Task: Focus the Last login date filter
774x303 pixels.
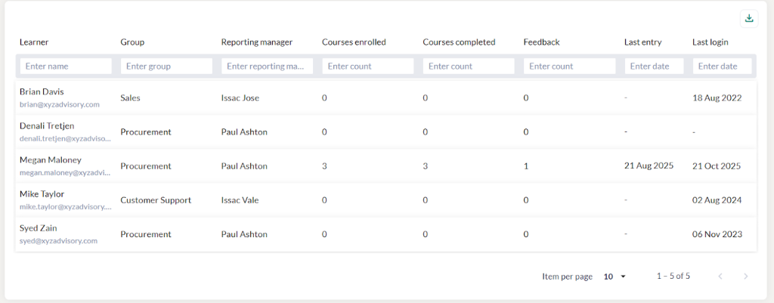Action: [x=722, y=66]
